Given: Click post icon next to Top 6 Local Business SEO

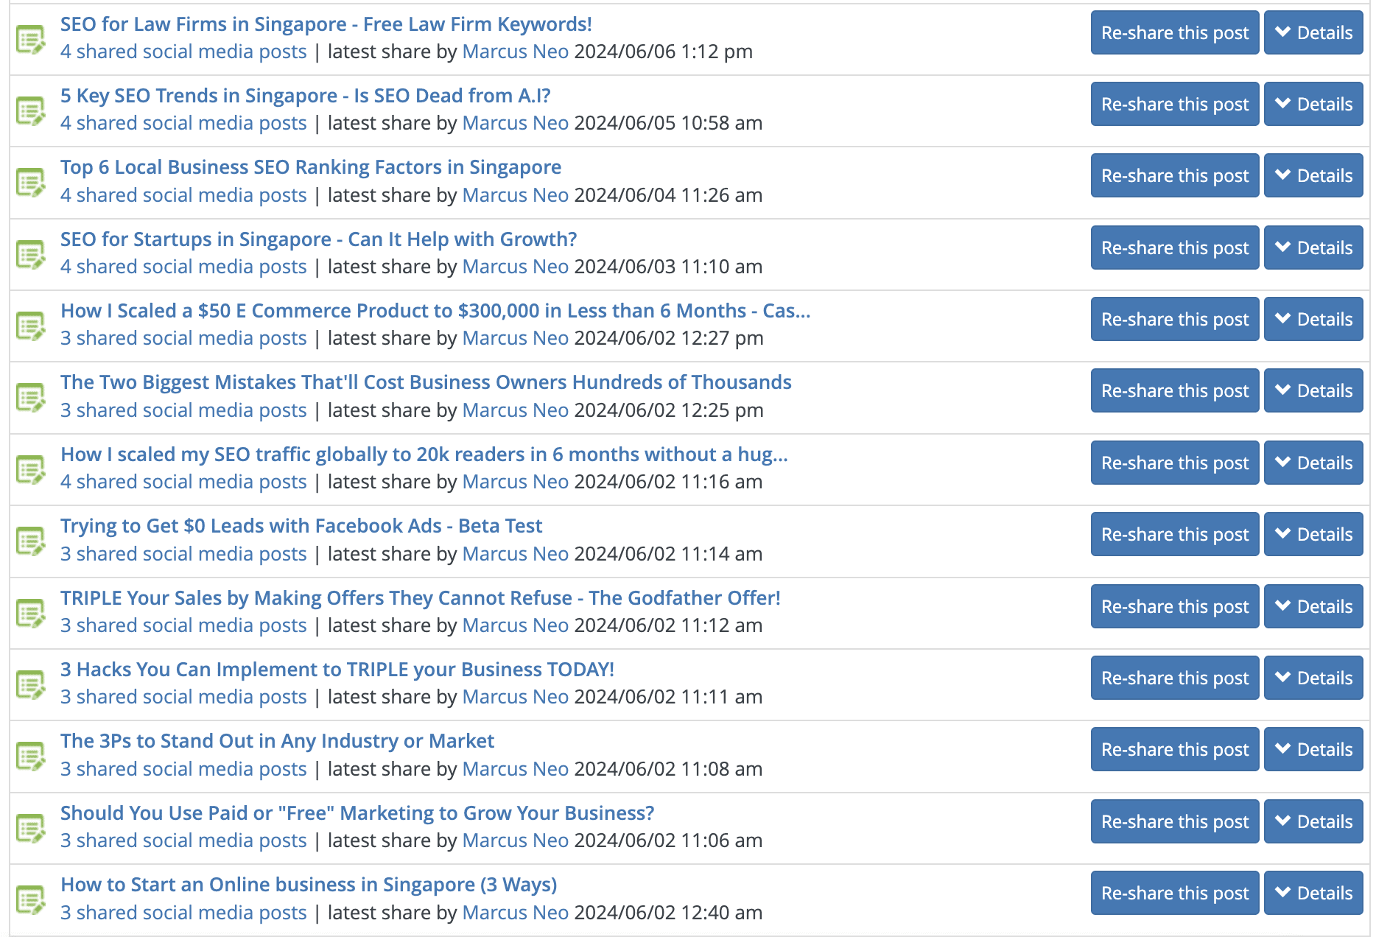Looking at the screenshot, I should (31, 183).
